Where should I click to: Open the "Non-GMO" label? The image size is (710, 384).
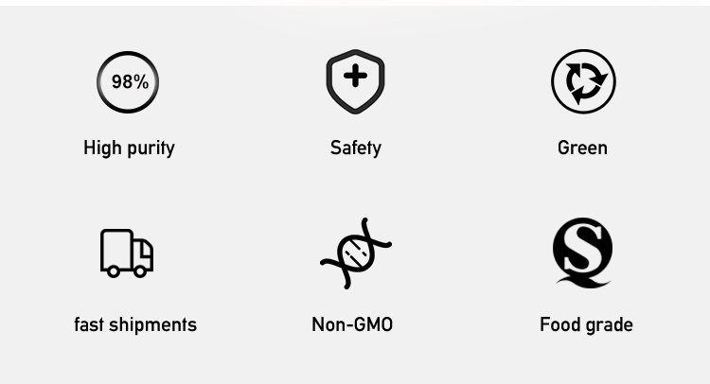pos(352,324)
